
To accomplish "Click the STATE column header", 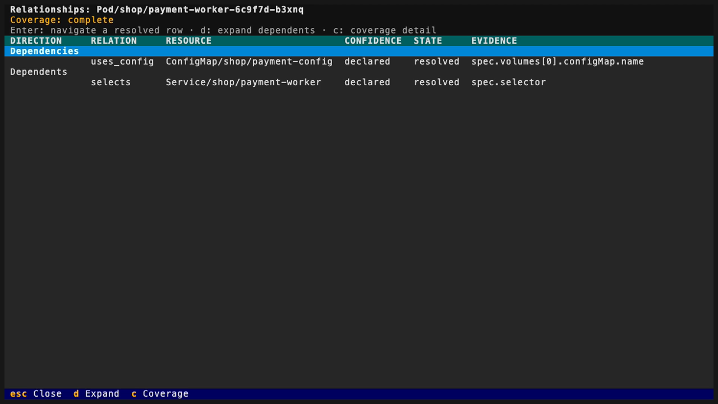I will 428,41.
